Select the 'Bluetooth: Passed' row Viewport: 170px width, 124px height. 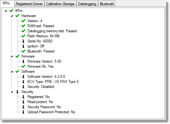coord(41,51)
